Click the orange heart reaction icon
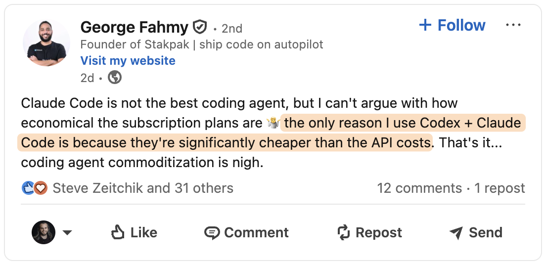Screen dimensions: 545x263 pos(40,188)
